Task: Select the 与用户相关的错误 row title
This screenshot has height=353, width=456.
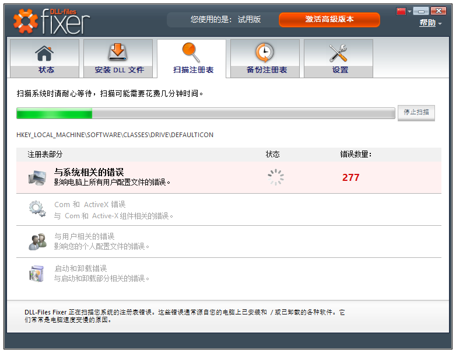Action: [x=85, y=236]
